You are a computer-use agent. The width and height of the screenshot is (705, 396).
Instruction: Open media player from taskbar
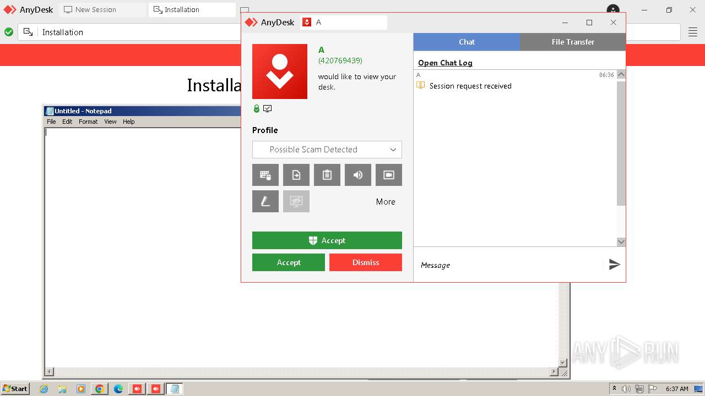pyautogui.click(x=81, y=389)
